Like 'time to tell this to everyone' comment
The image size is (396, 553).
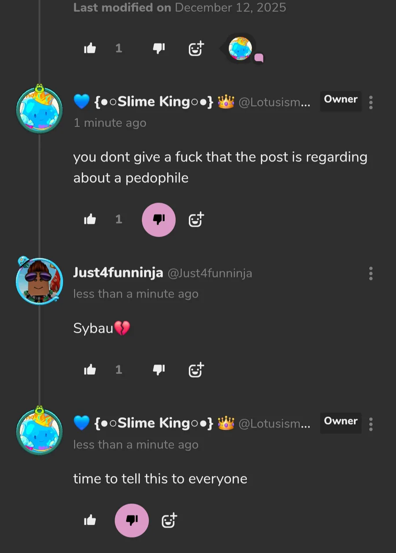(90, 521)
